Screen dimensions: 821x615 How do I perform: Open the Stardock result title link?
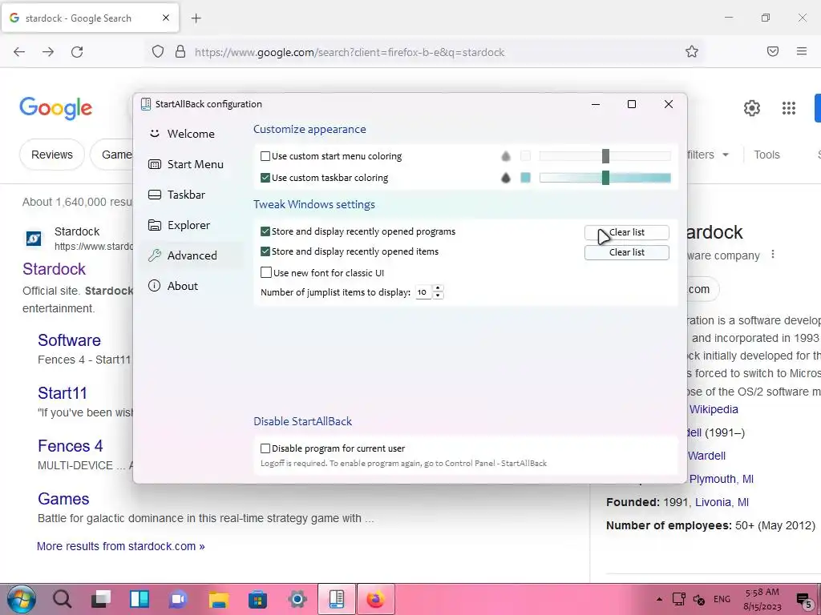click(54, 269)
